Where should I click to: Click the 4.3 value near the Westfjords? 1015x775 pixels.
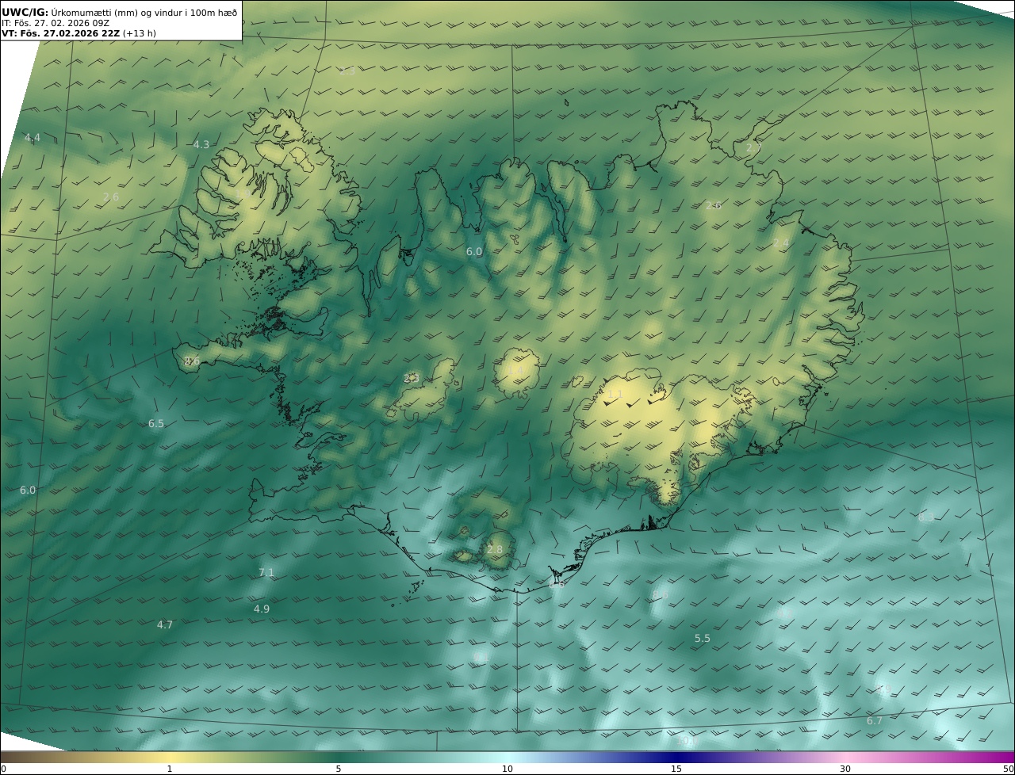pos(201,145)
